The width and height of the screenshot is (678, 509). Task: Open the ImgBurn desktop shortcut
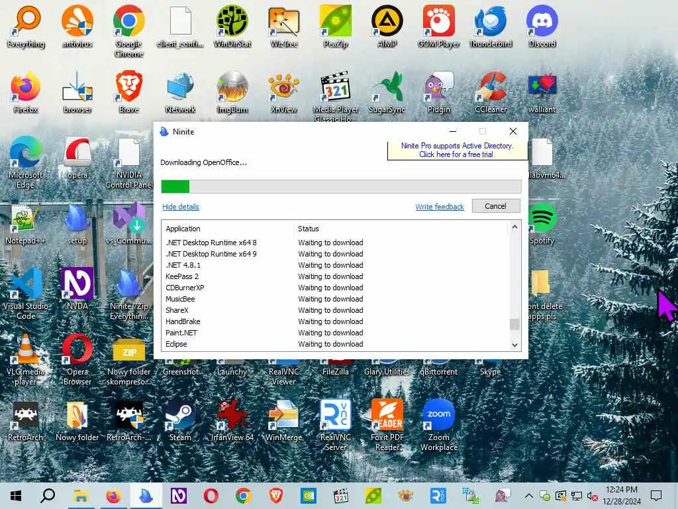tap(232, 93)
